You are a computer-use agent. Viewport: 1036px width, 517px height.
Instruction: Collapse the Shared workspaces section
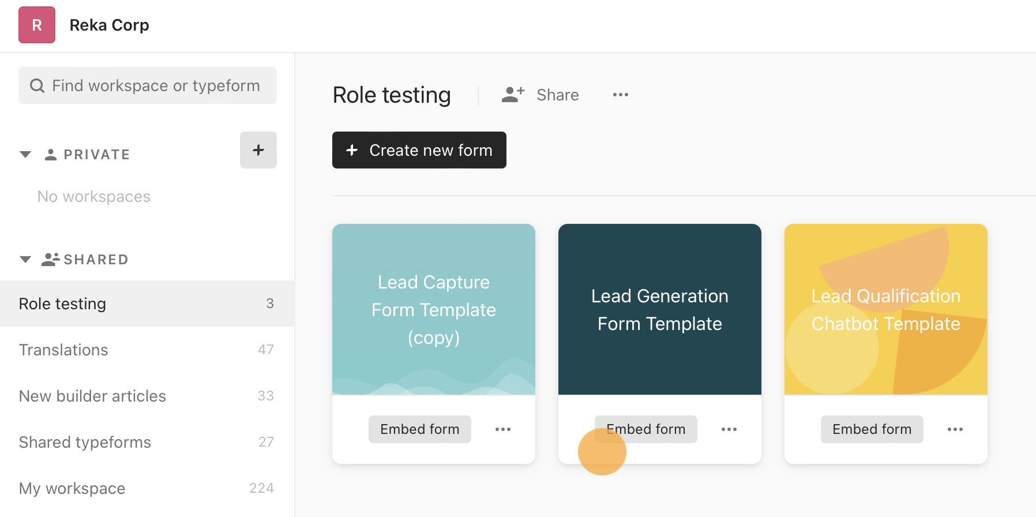(25, 260)
